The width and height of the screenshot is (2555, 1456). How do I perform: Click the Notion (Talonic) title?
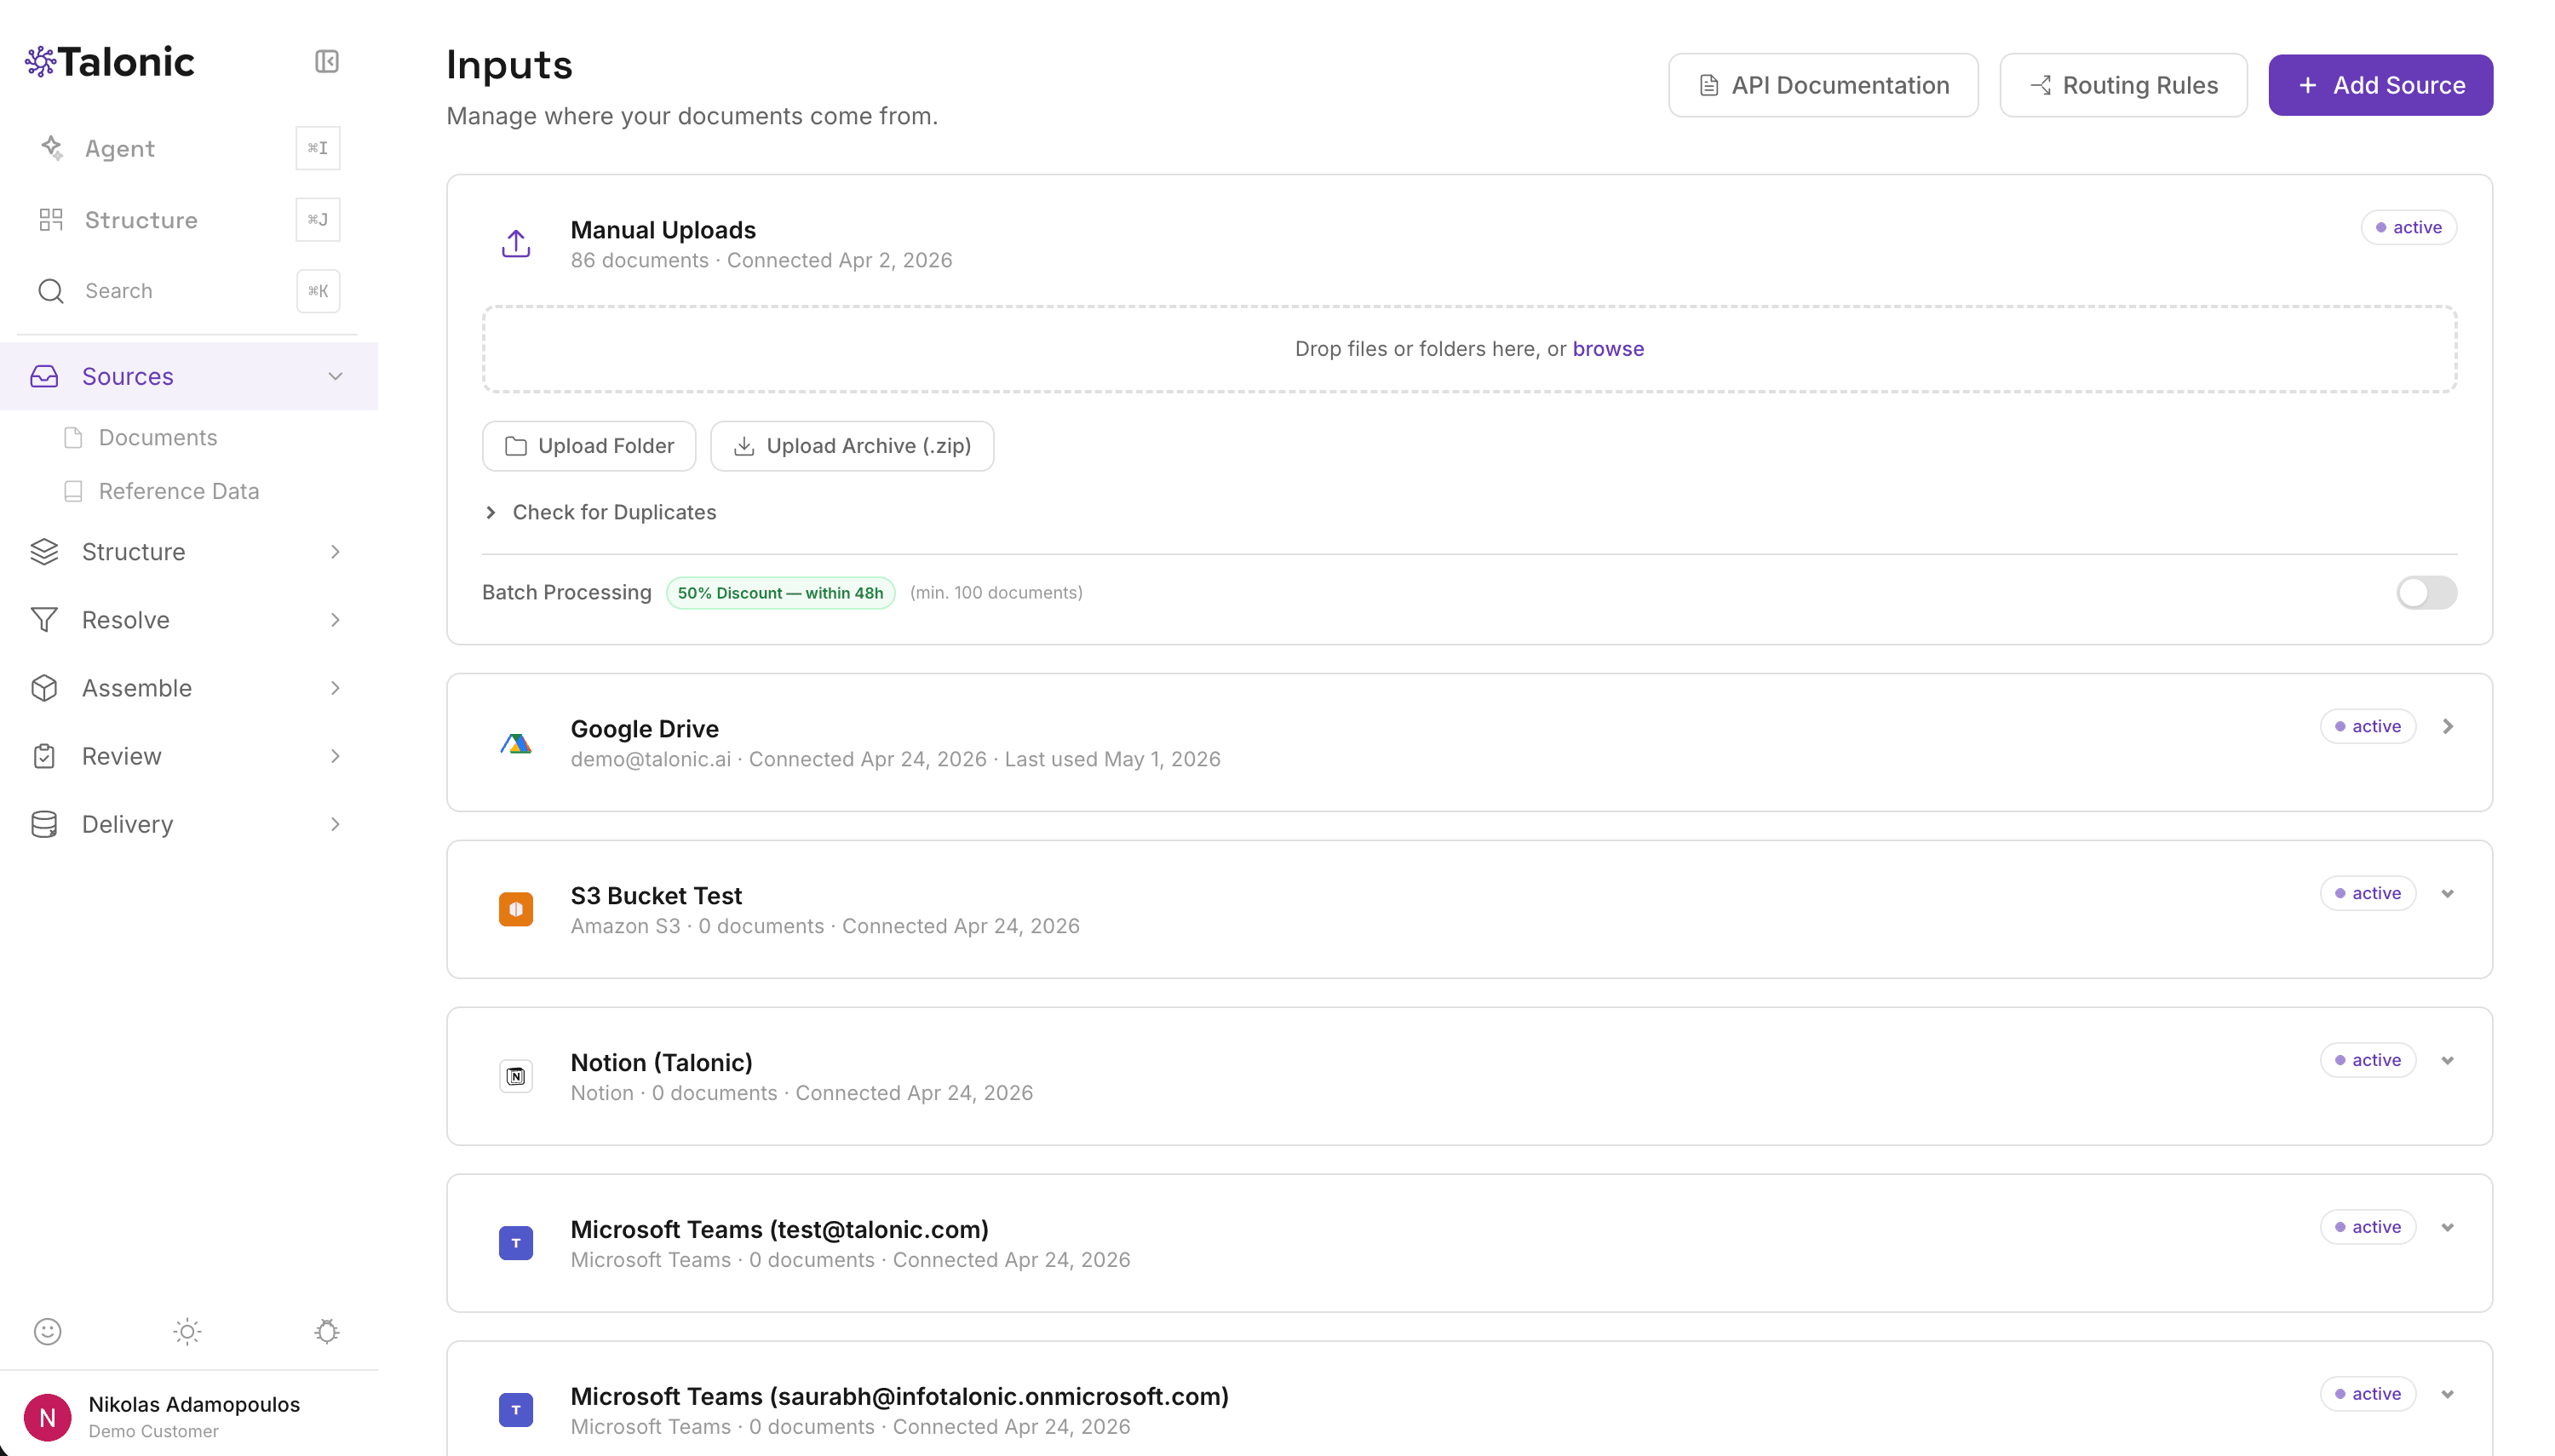coord(661,1063)
